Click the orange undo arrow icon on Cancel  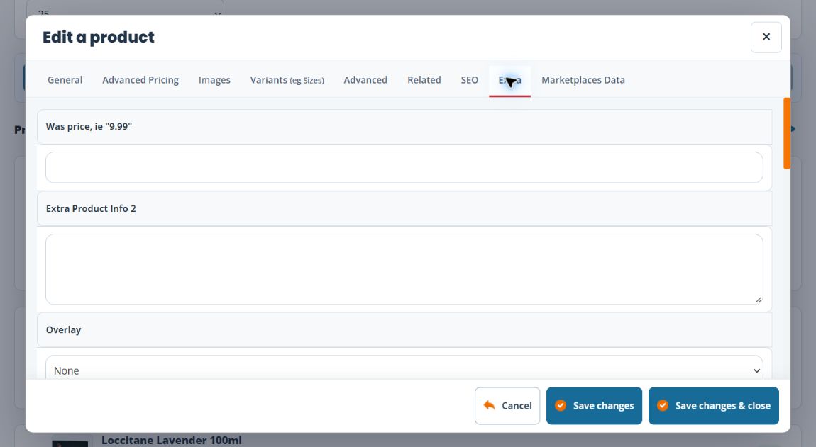coord(489,405)
